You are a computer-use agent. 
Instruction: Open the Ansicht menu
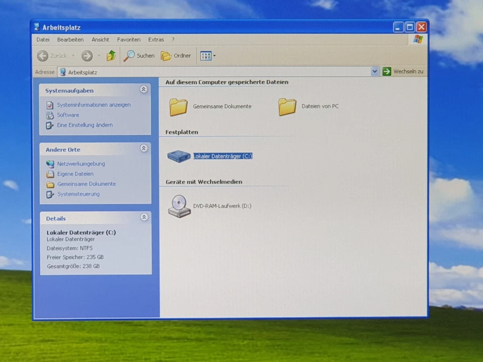pyautogui.click(x=101, y=39)
